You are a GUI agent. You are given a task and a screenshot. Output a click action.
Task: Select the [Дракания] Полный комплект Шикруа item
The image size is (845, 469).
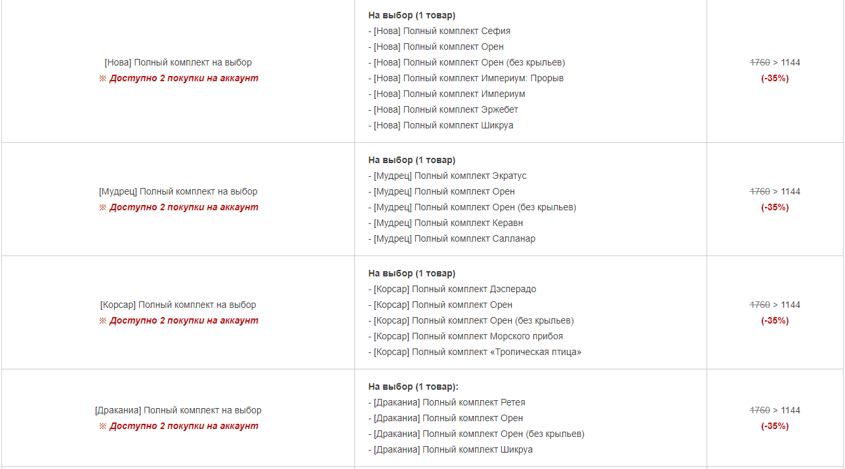point(451,449)
